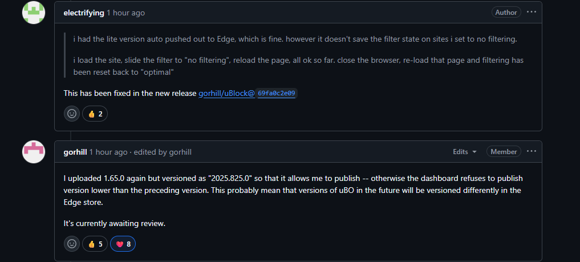580x262 pixels.
Task: Click the gorhill username link
Action: tap(75, 152)
